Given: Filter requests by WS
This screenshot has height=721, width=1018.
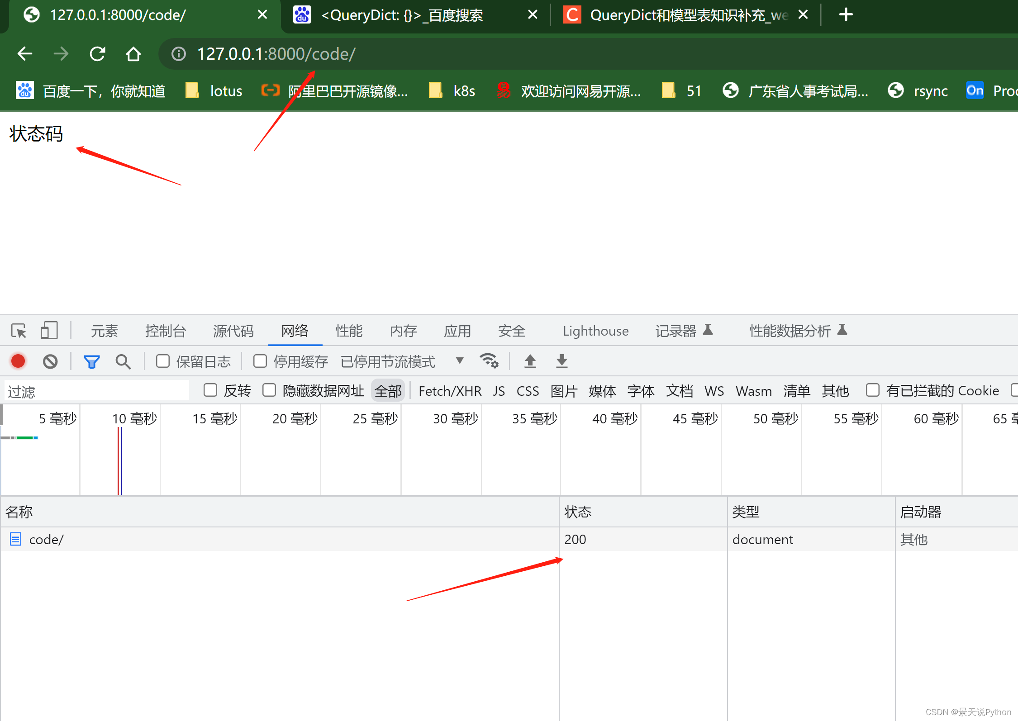Looking at the screenshot, I should click(714, 391).
